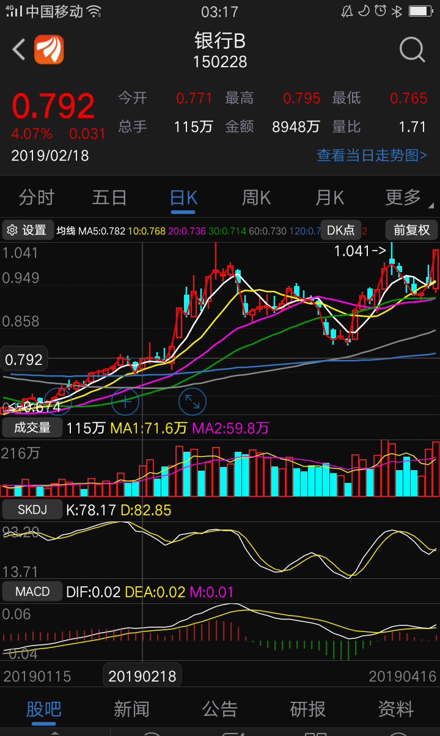The height and width of the screenshot is (736, 440).
Task: Open the 新闻 bottom tab
Action: pyautogui.click(x=131, y=709)
